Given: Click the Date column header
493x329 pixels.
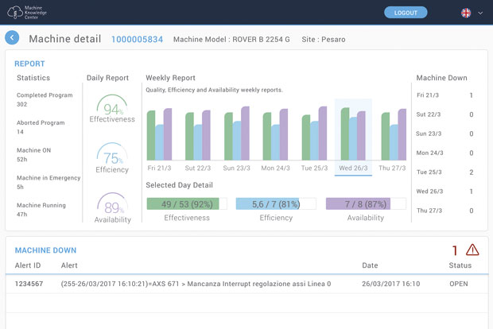Looking at the screenshot, I should (370, 265).
